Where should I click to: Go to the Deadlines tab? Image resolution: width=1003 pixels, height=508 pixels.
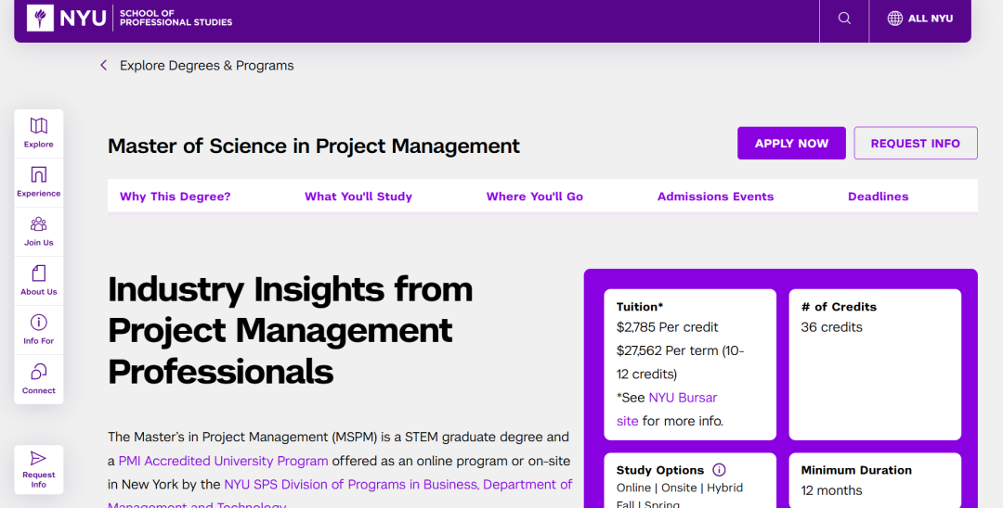pyautogui.click(x=878, y=197)
